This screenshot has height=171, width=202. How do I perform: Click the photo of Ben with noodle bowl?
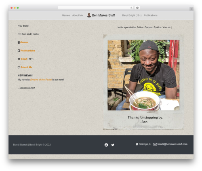143,75
